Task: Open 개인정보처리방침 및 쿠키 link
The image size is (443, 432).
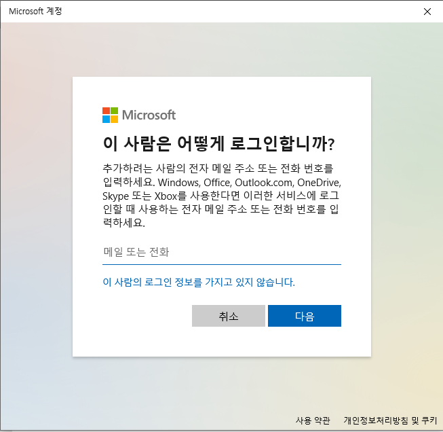Action: click(x=390, y=420)
